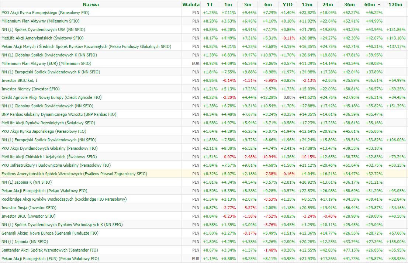Image resolution: width=408 pixels, height=263 pixels.
Task: Select the +151.39% 120m value
Action: pyautogui.click(x=396, y=106)
